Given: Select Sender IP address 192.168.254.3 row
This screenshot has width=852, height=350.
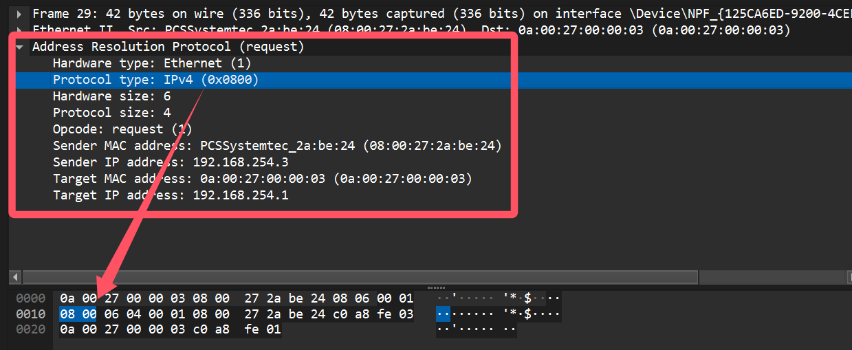Looking at the screenshot, I should tap(170, 162).
